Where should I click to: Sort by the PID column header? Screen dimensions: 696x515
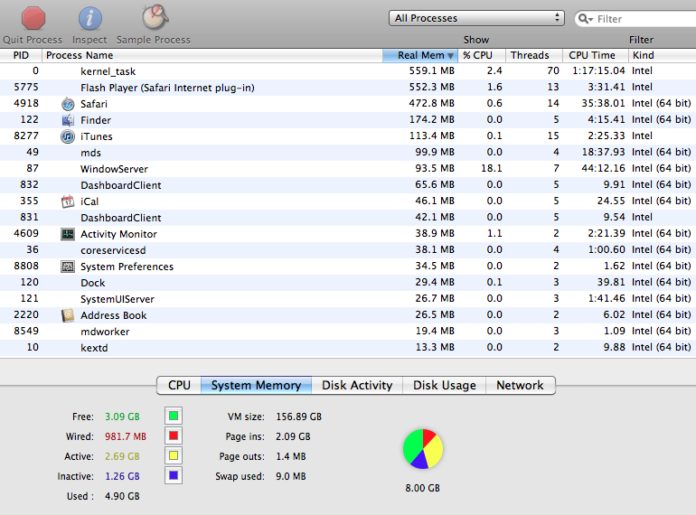[x=21, y=55]
